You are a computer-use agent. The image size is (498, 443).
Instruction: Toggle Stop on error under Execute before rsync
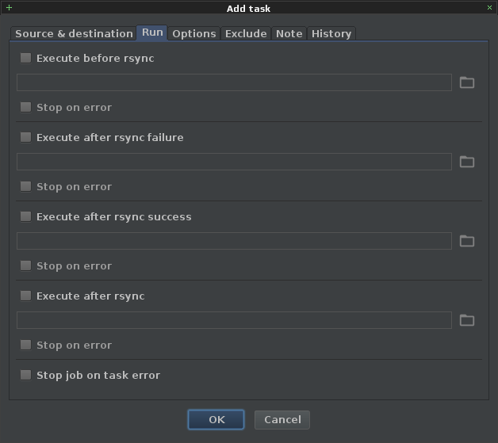pyautogui.click(x=25, y=107)
